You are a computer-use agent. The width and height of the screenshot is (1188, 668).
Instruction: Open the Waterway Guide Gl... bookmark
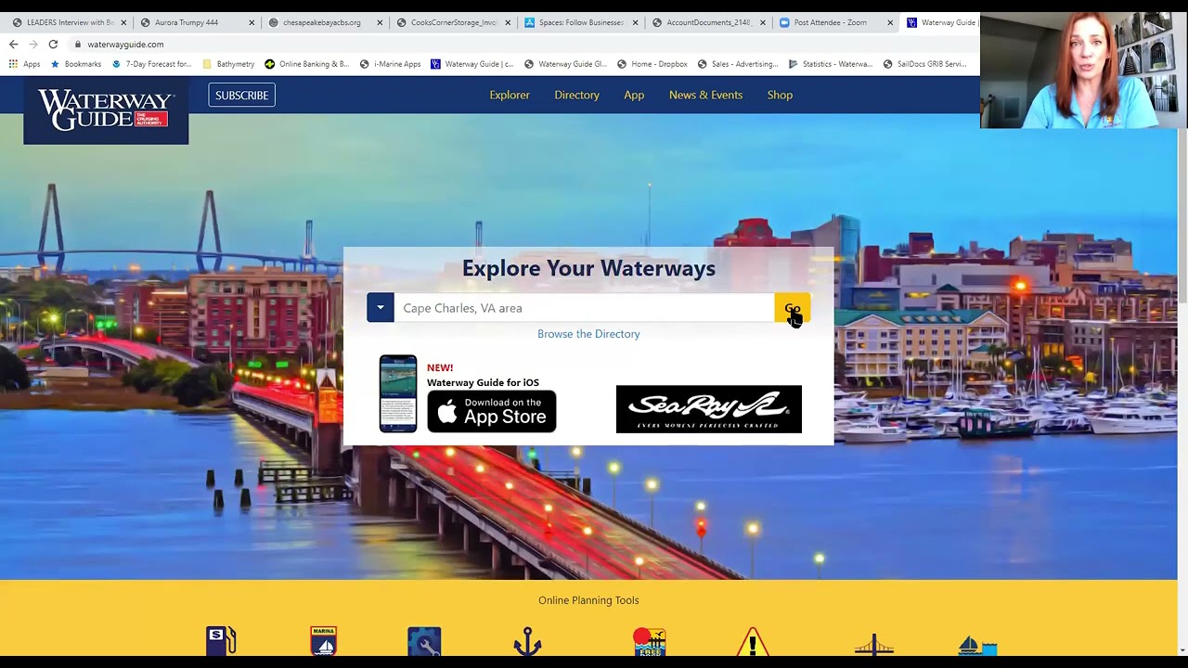(x=565, y=64)
